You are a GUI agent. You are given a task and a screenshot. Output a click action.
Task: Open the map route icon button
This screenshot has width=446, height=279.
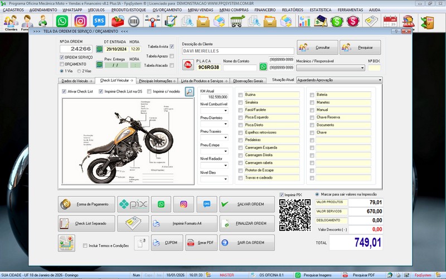[x=66, y=243]
